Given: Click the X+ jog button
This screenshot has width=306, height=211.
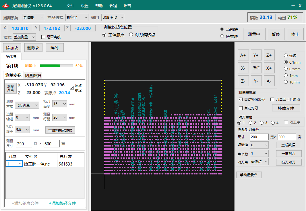Looking at the screenshot, I should point(269,68).
